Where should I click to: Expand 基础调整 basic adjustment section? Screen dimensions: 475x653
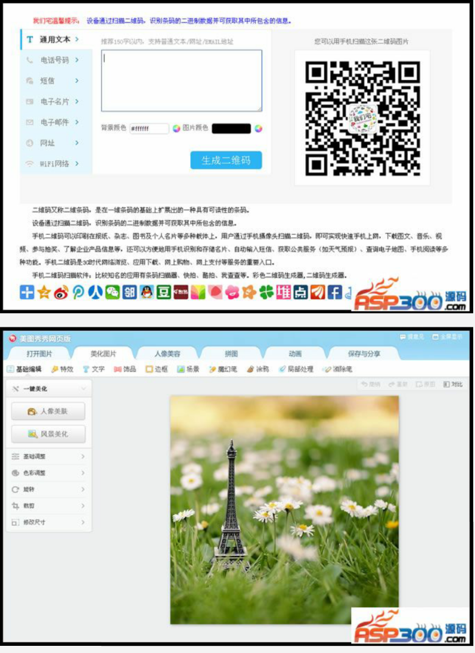[x=49, y=457]
